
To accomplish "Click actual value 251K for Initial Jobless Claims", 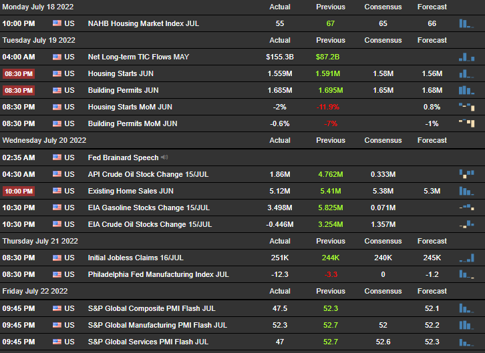I will [280, 258].
